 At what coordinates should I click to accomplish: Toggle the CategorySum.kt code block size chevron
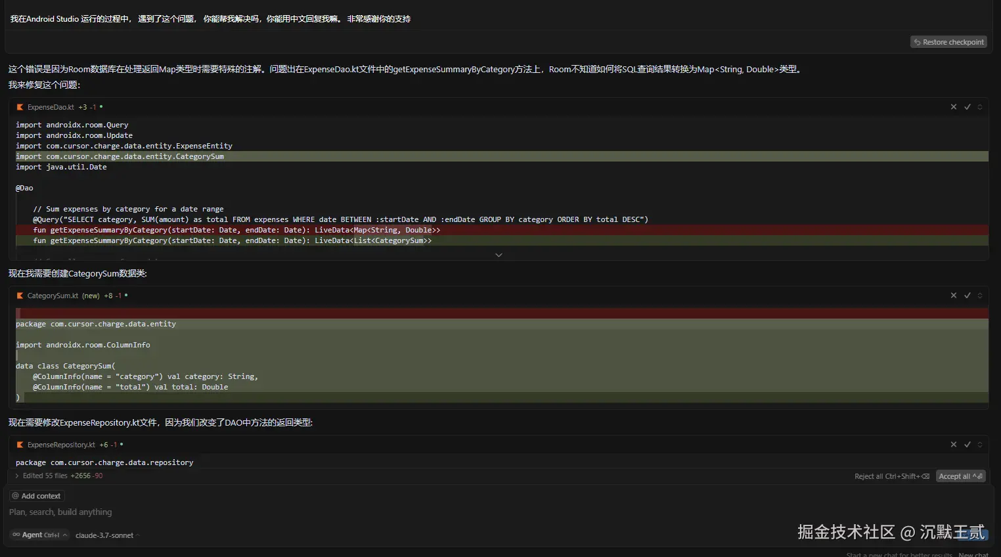tap(980, 296)
